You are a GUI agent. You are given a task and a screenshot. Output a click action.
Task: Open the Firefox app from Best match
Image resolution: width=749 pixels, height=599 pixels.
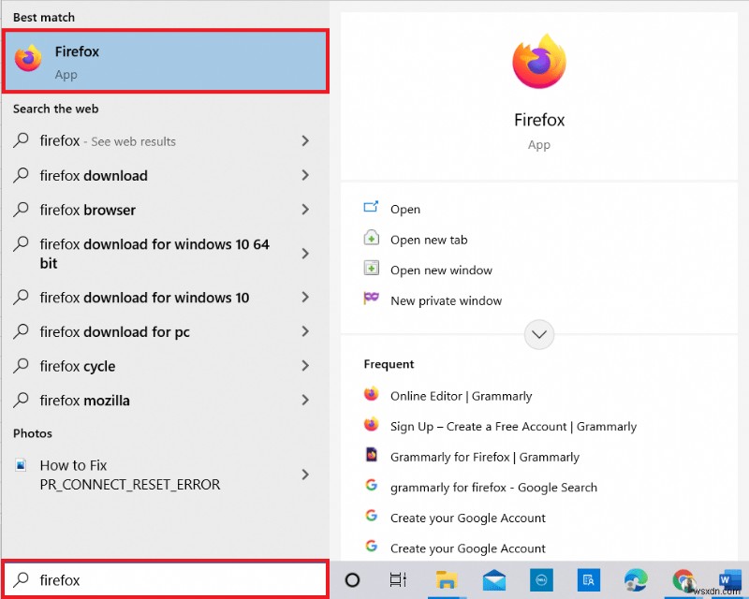point(166,60)
